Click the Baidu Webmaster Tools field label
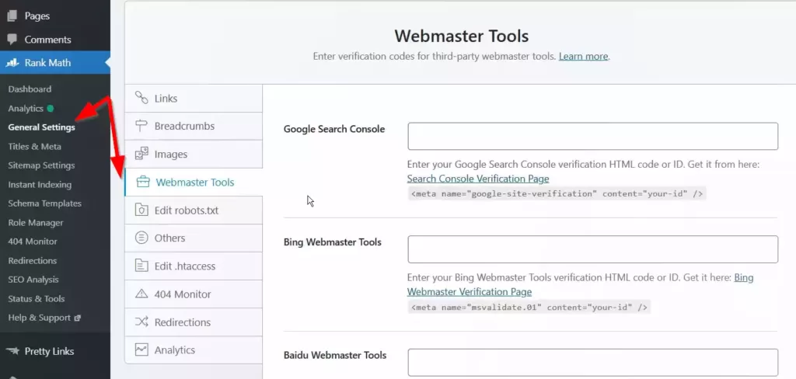Image resolution: width=796 pixels, height=379 pixels. click(x=335, y=355)
